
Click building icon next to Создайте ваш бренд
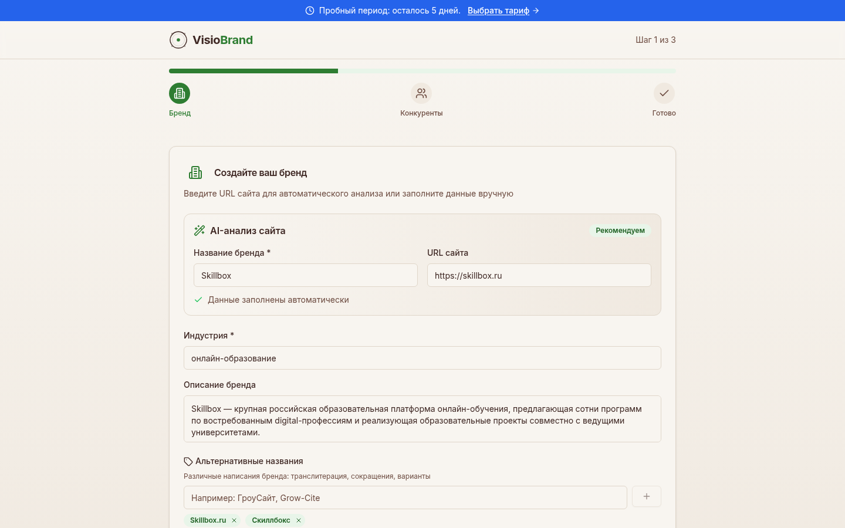tap(195, 172)
